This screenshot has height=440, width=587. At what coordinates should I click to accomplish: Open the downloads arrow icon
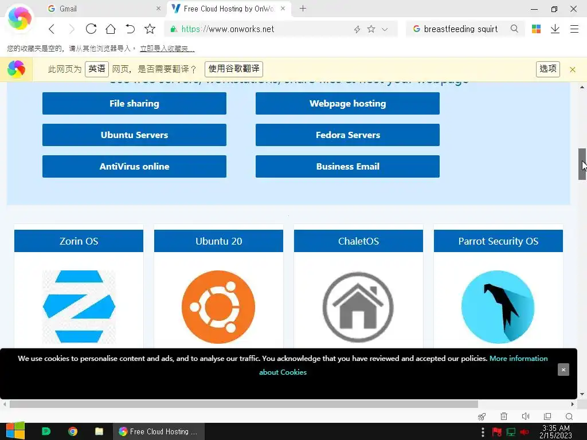(x=555, y=29)
